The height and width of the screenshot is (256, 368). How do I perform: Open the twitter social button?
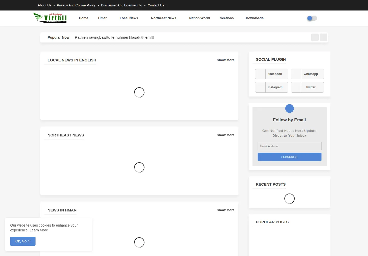(307, 87)
